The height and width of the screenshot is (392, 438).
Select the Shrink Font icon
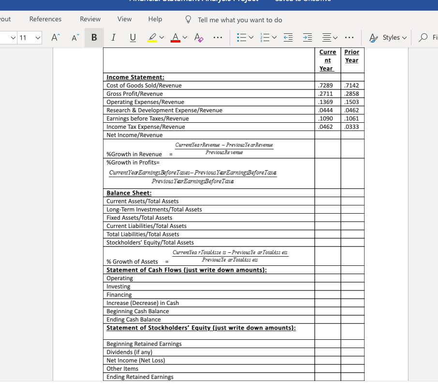click(74, 38)
